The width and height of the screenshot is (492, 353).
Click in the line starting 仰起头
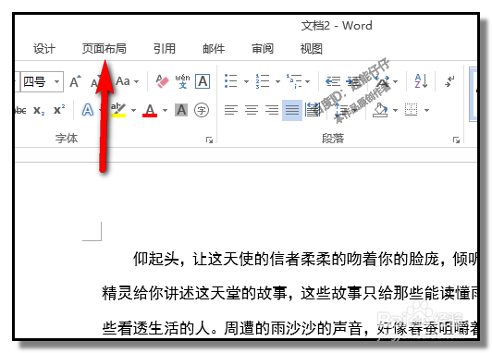305,259
